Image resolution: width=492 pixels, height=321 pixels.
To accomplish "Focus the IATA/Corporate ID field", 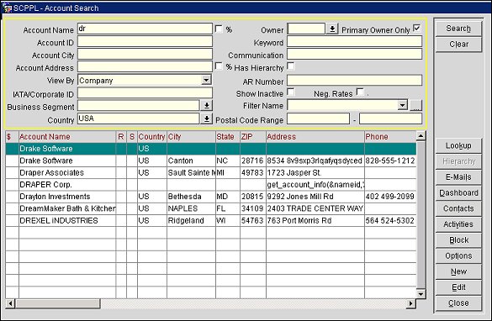I will (145, 93).
